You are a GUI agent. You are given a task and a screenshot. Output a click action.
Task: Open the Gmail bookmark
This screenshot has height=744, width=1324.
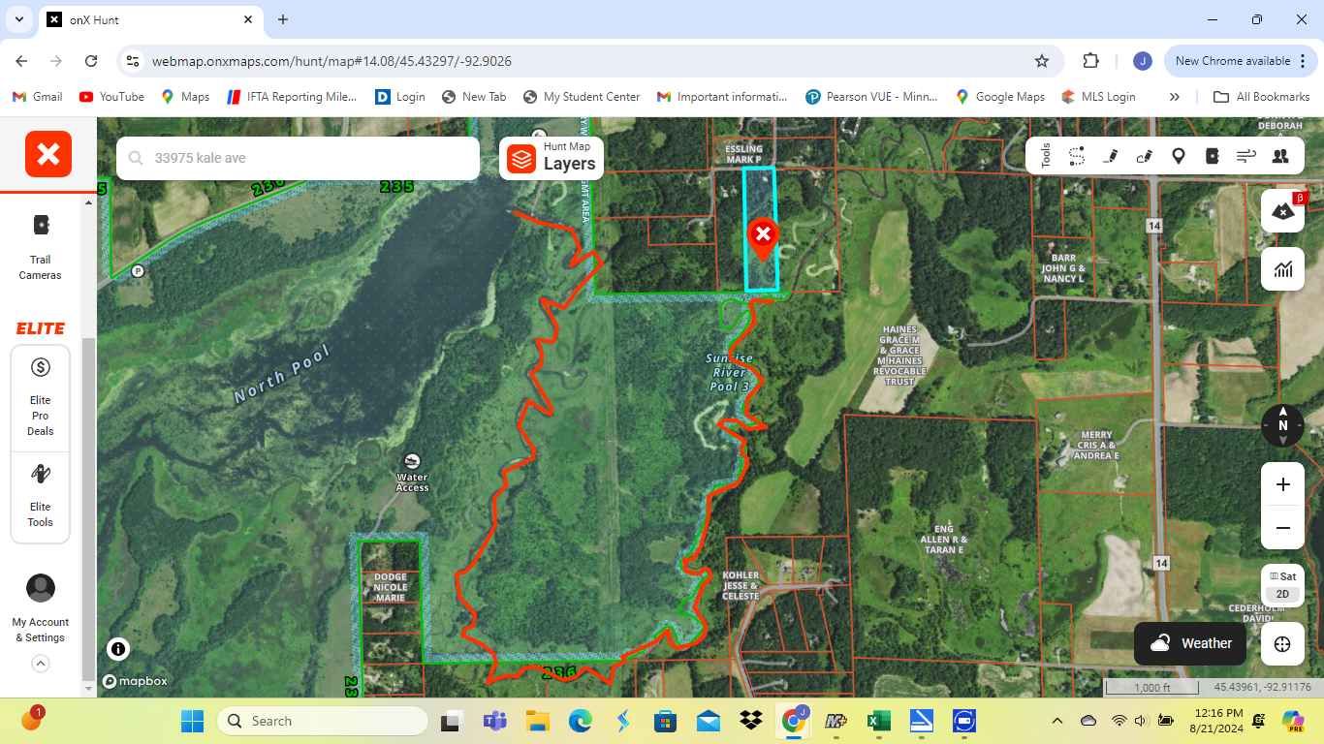point(37,97)
